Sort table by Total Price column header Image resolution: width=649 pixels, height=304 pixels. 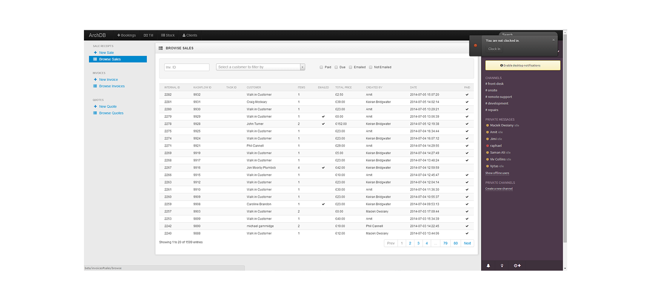point(344,87)
